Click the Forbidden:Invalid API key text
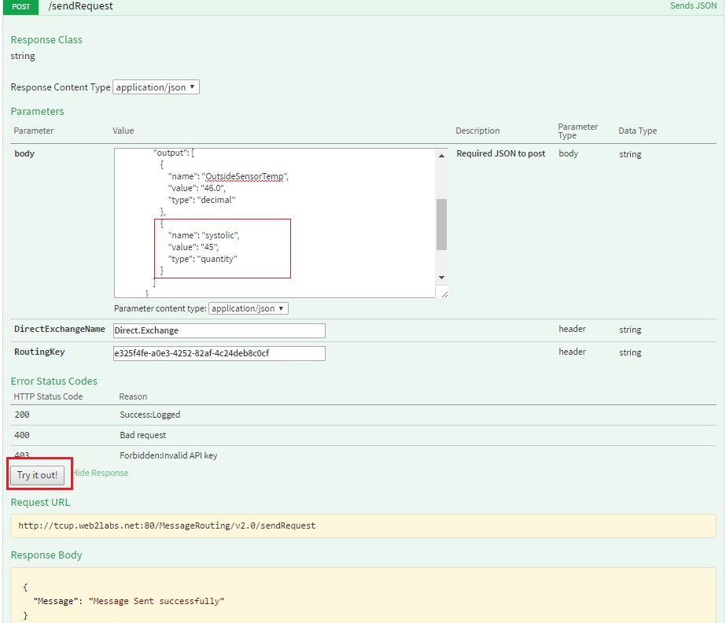 pyautogui.click(x=168, y=455)
